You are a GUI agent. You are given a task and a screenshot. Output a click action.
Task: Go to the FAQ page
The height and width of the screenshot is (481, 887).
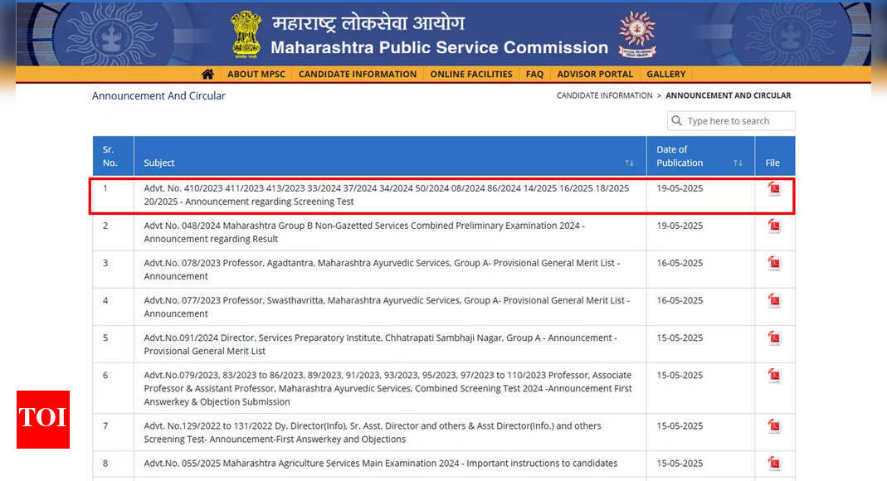pyautogui.click(x=534, y=74)
